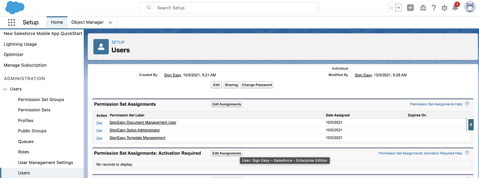
Task: Open Optimizer in the sidebar
Action: click(x=13, y=55)
